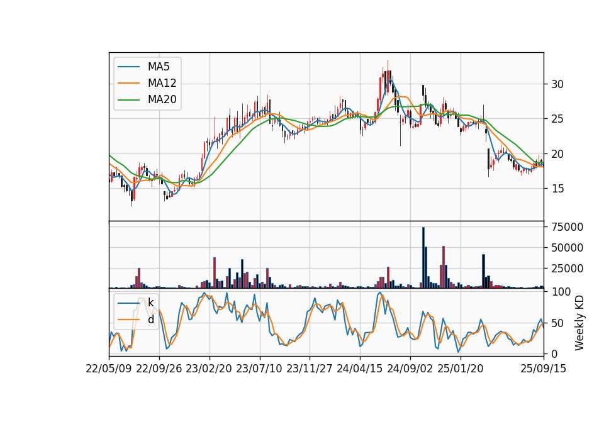Click the orange MA12 legend line sample
Viewport: 604px width, 434px height.
pyautogui.click(x=128, y=83)
